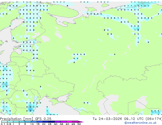Viewport: 162px width, 125px height.
Task: Pick the blue swatch between 15 and 20
Action: click(40, 122)
